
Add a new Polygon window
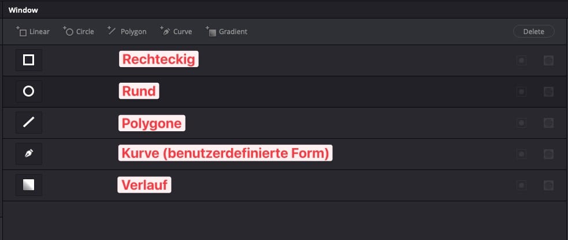tap(127, 32)
